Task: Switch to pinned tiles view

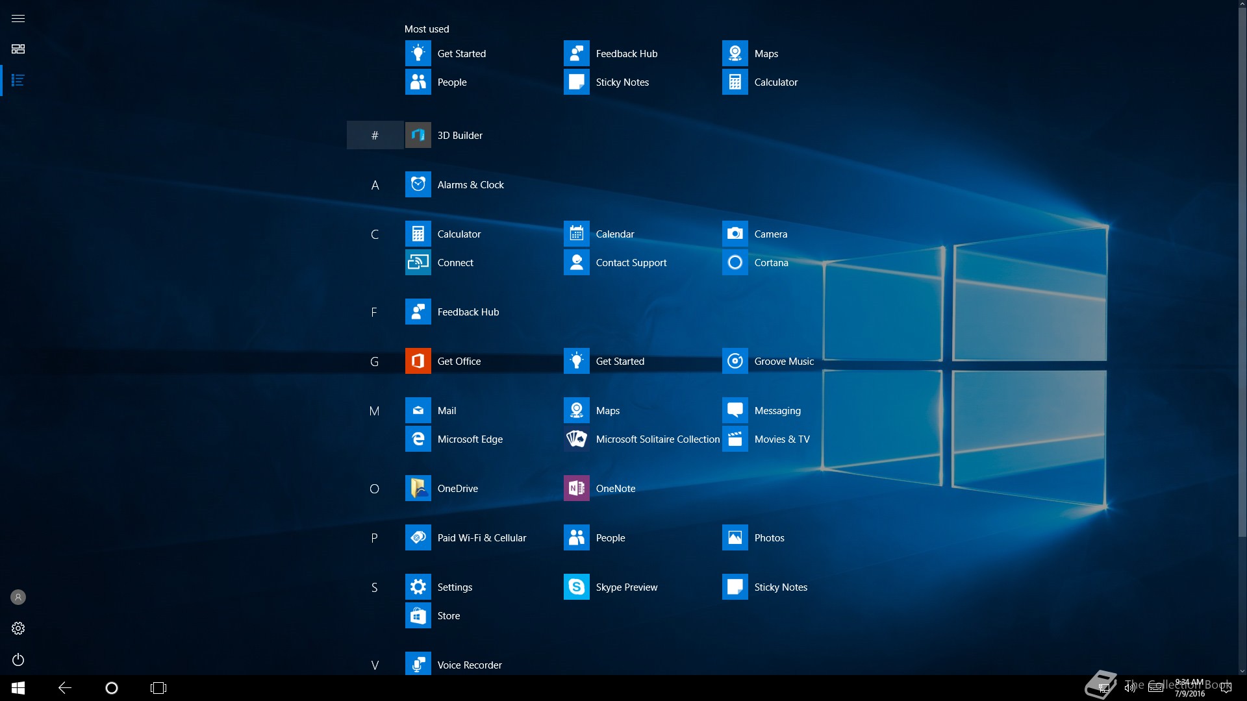Action: tap(18, 49)
